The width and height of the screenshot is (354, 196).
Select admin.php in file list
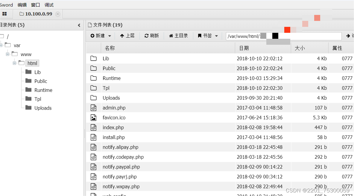click(114, 108)
